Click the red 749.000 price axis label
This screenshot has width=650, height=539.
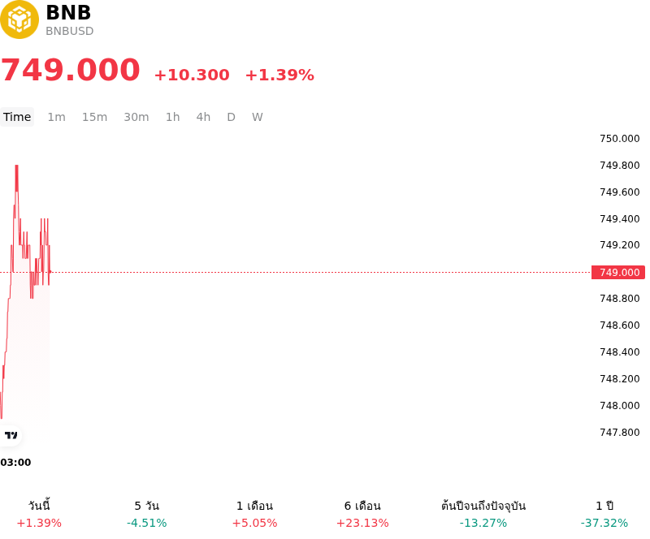(x=618, y=272)
